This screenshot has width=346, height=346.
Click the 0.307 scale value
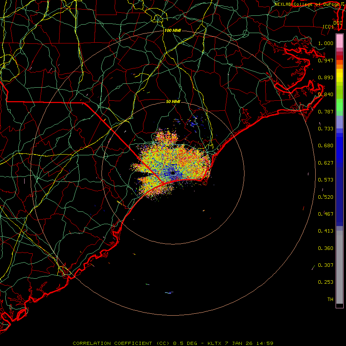point(326,265)
